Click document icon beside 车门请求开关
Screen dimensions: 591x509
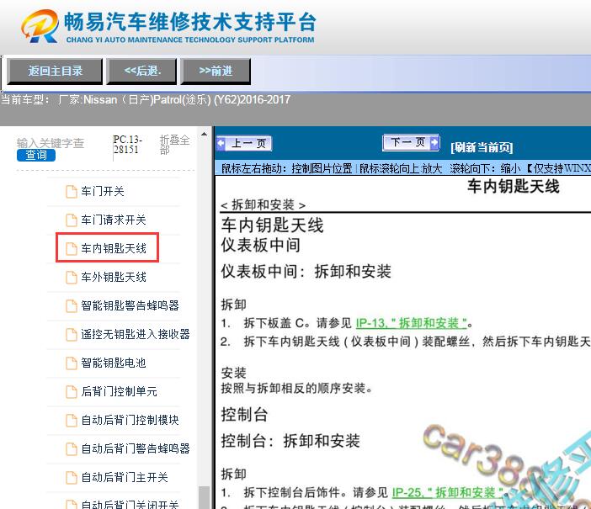72,220
